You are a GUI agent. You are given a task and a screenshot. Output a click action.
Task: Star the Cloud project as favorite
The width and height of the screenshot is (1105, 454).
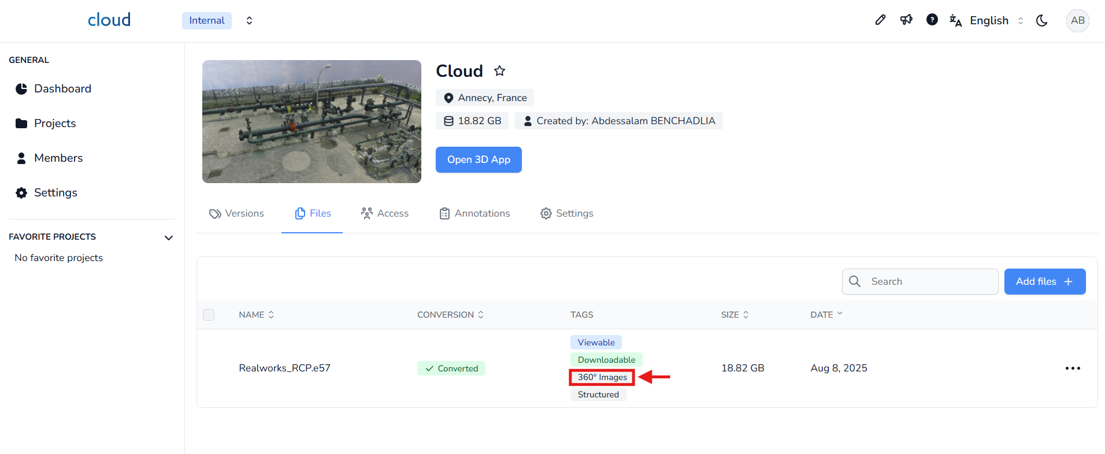pyautogui.click(x=499, y=71)
